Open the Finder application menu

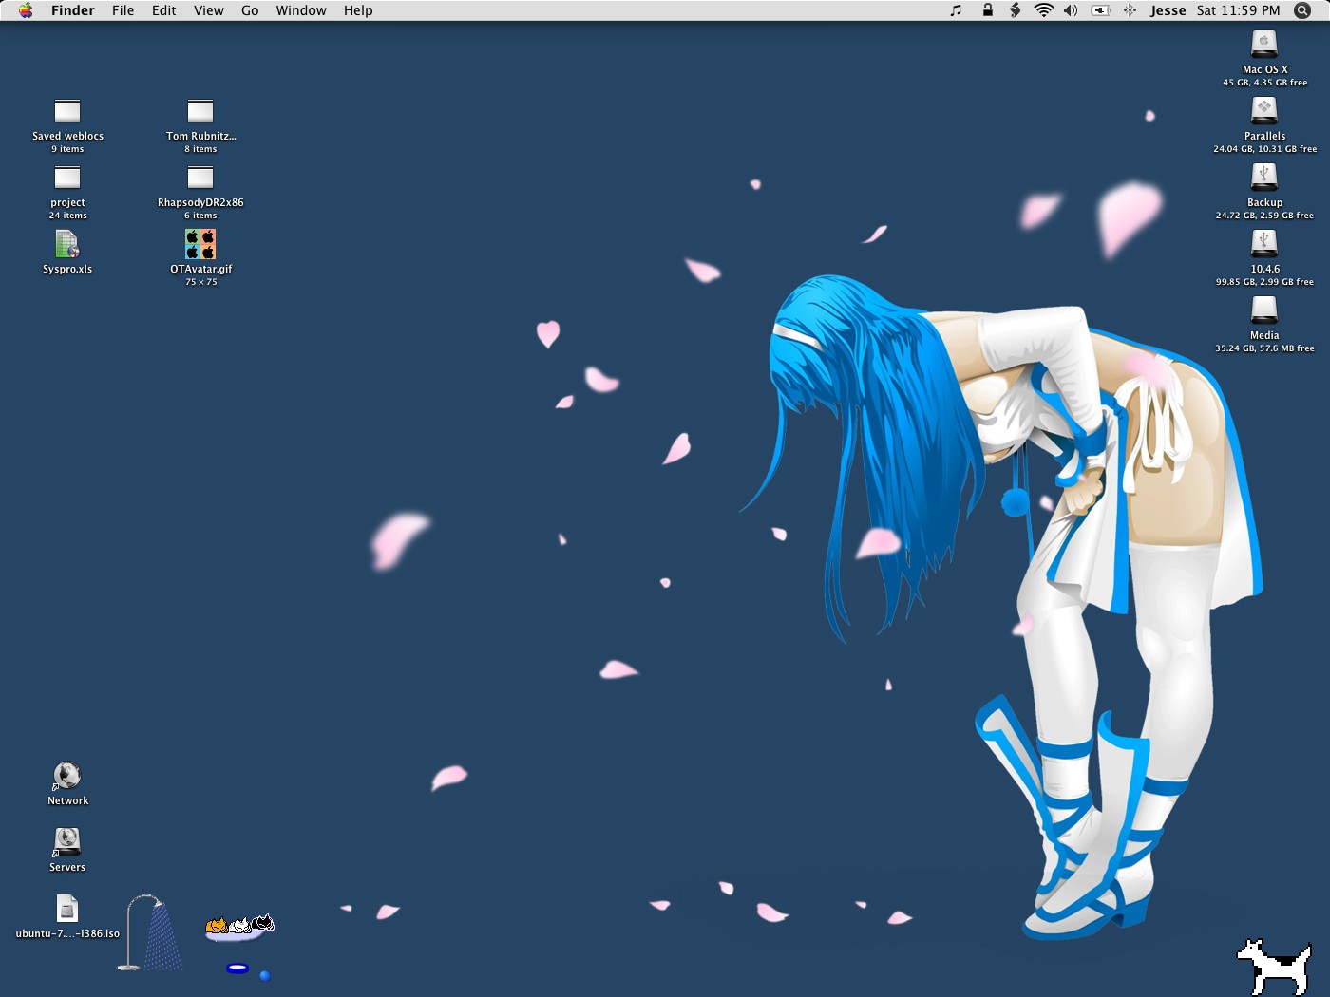coord(73,10)
